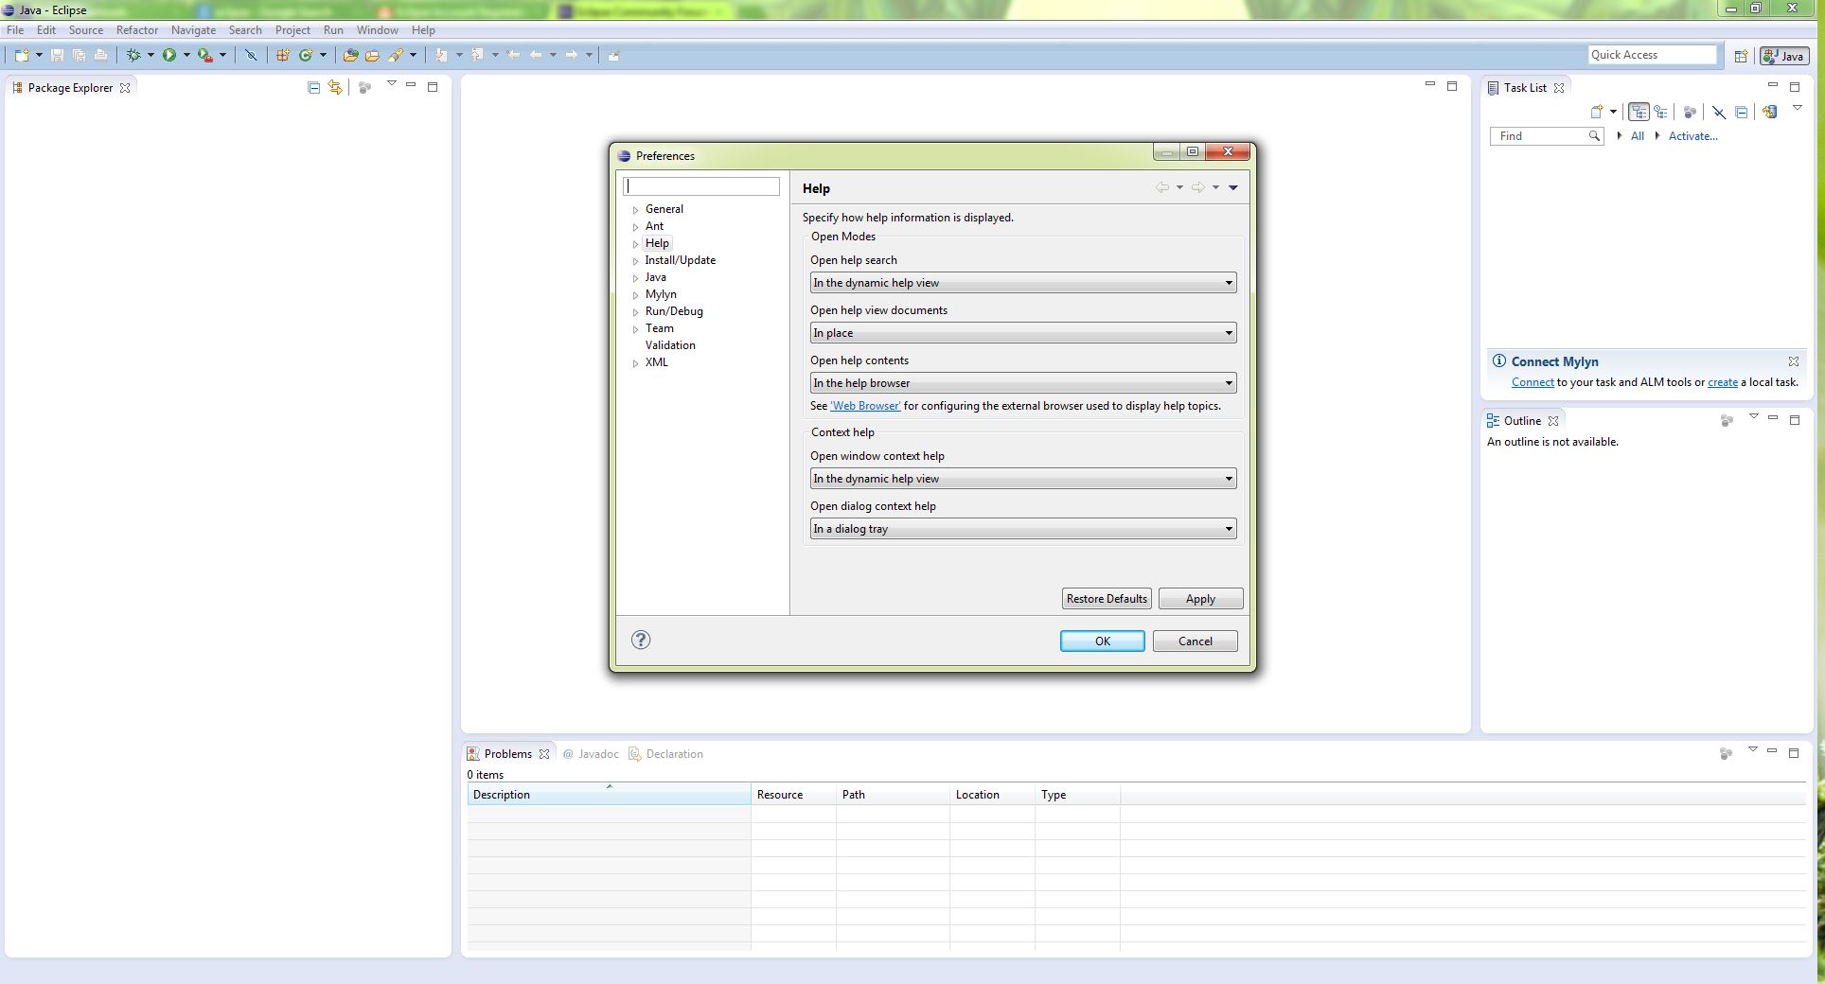Toggle Categorized view in Task List
1825x984 pixels.
click(x=1639, y=112)
